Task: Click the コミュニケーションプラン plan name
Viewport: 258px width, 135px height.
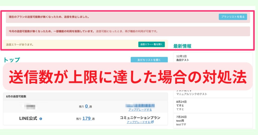Action: [x=140, y=118]
